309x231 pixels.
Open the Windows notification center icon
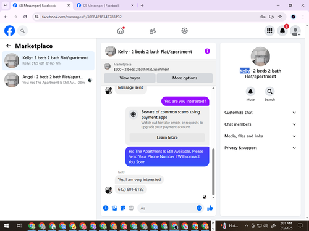[x=300, y=226]
